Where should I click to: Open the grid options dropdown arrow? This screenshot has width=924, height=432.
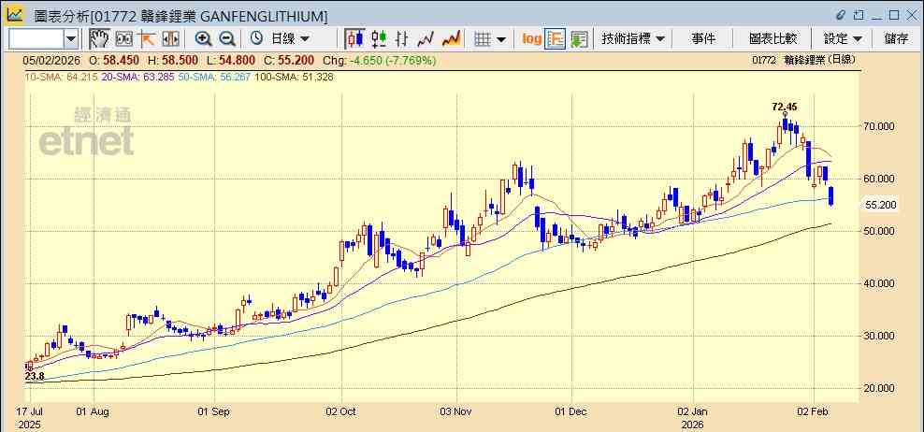coord(501,39)
